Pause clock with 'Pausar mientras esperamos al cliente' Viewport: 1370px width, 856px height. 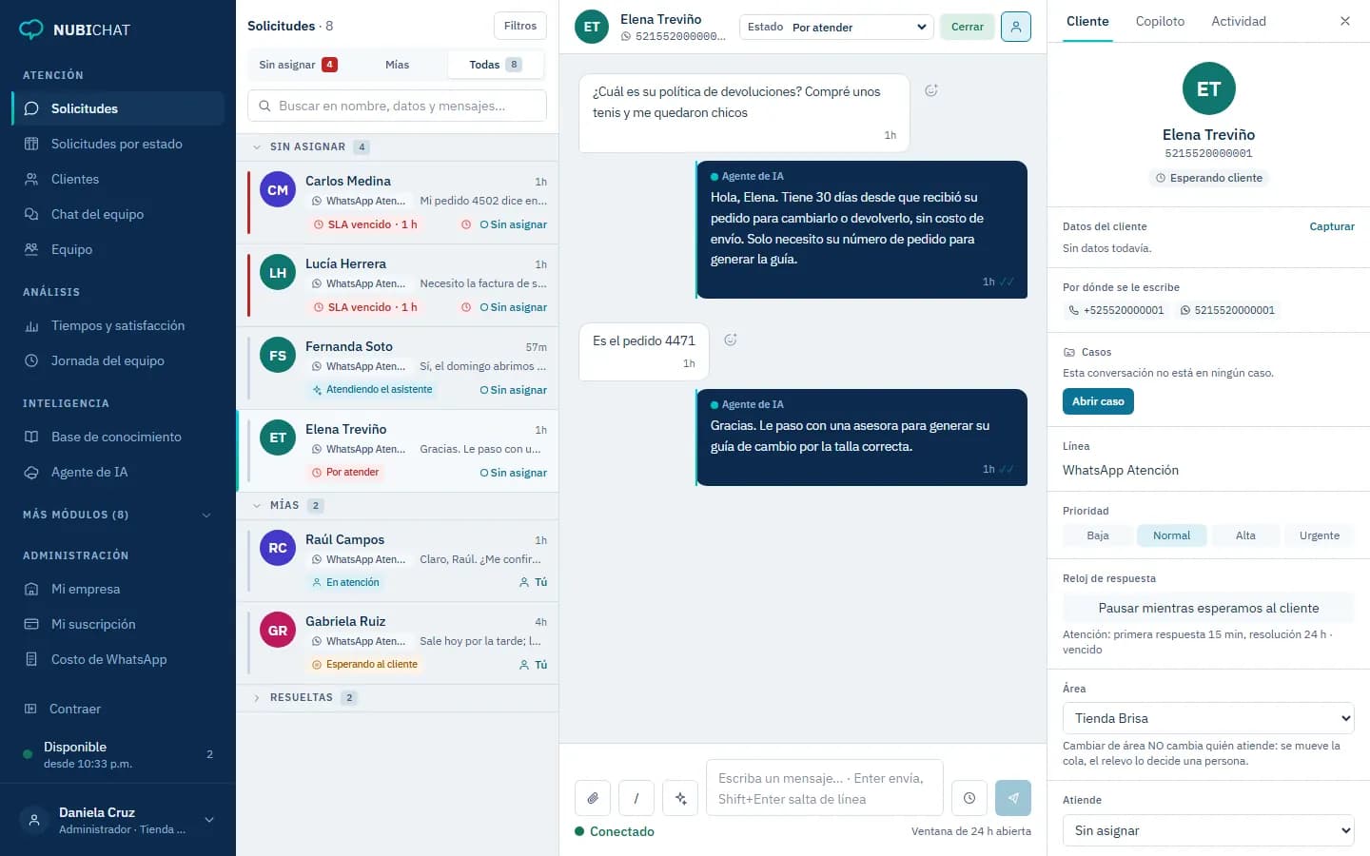click(1208, 608)
